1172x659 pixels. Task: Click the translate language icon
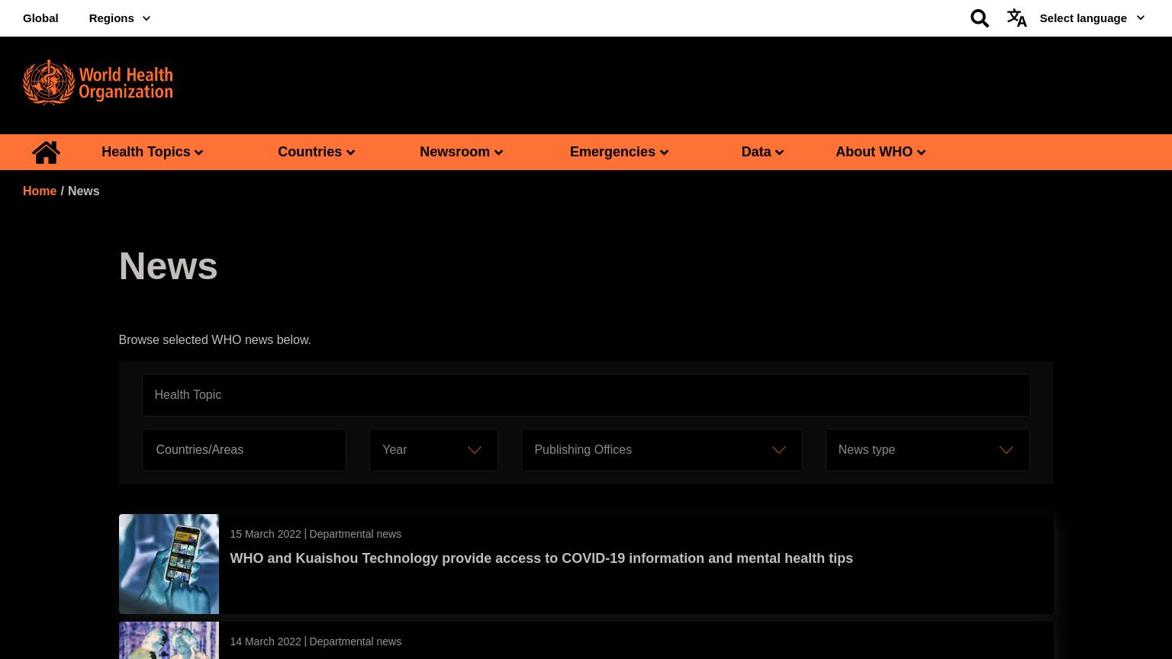(1017, 18)
